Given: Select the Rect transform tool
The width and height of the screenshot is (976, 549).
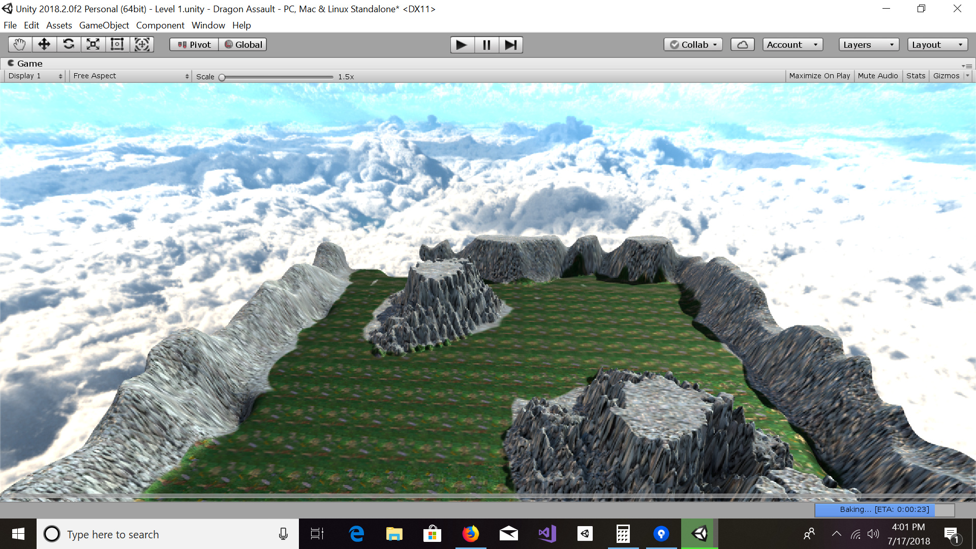Looking at the screenshot, I should tap(117, 45).
